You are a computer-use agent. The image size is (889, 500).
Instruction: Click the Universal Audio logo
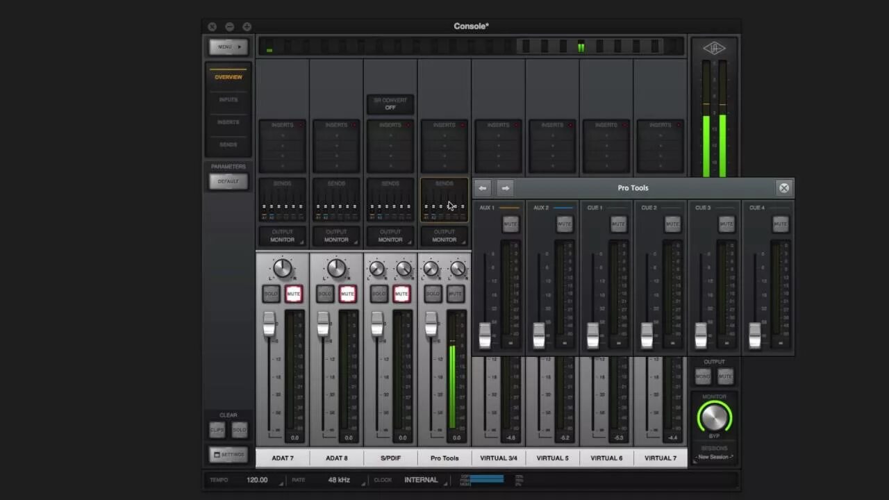click(714, 48)
